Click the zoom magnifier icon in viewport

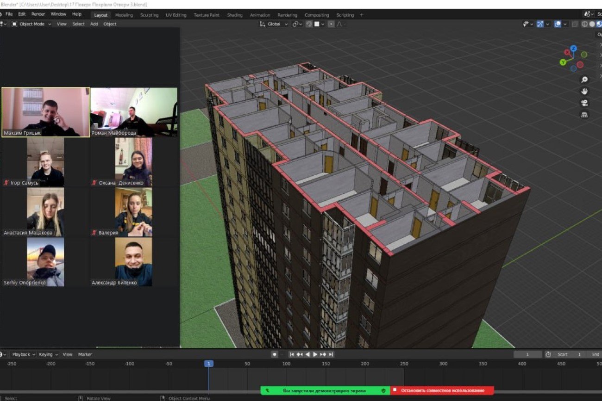pyautogui.click(x=584, y=80)
